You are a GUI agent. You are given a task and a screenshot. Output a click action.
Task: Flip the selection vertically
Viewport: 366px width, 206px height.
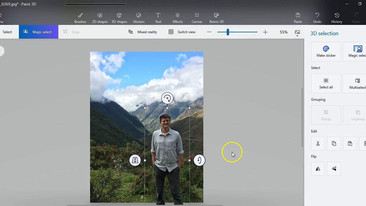click(x=334, y=169)
